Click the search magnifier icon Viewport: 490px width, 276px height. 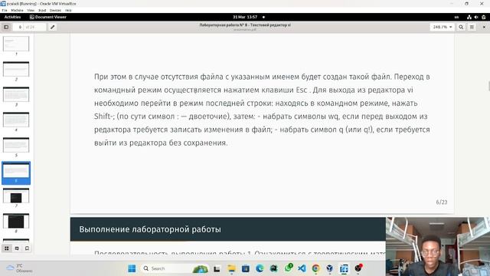point(461,28)
